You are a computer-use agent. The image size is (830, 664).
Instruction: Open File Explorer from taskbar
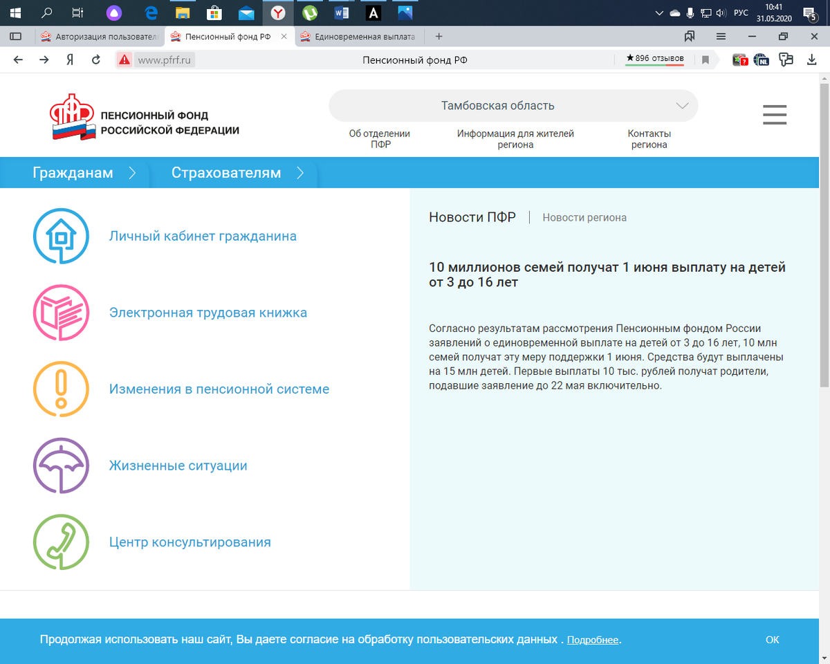[x=183, y=12]
